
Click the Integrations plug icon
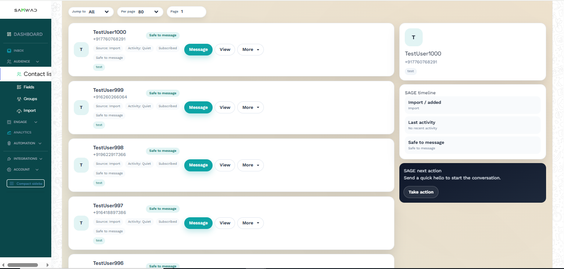click(x=9, y=159)
